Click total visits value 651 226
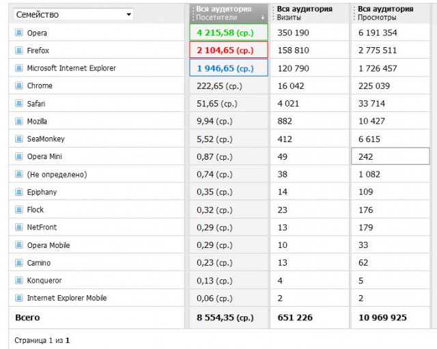437x349 pixels. pyautogui.click(x=295, y=318)
